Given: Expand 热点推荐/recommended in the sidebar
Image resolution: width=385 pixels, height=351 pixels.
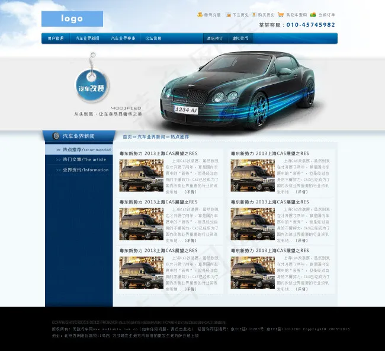Looking at the screenshot, I should coord(82,150).
